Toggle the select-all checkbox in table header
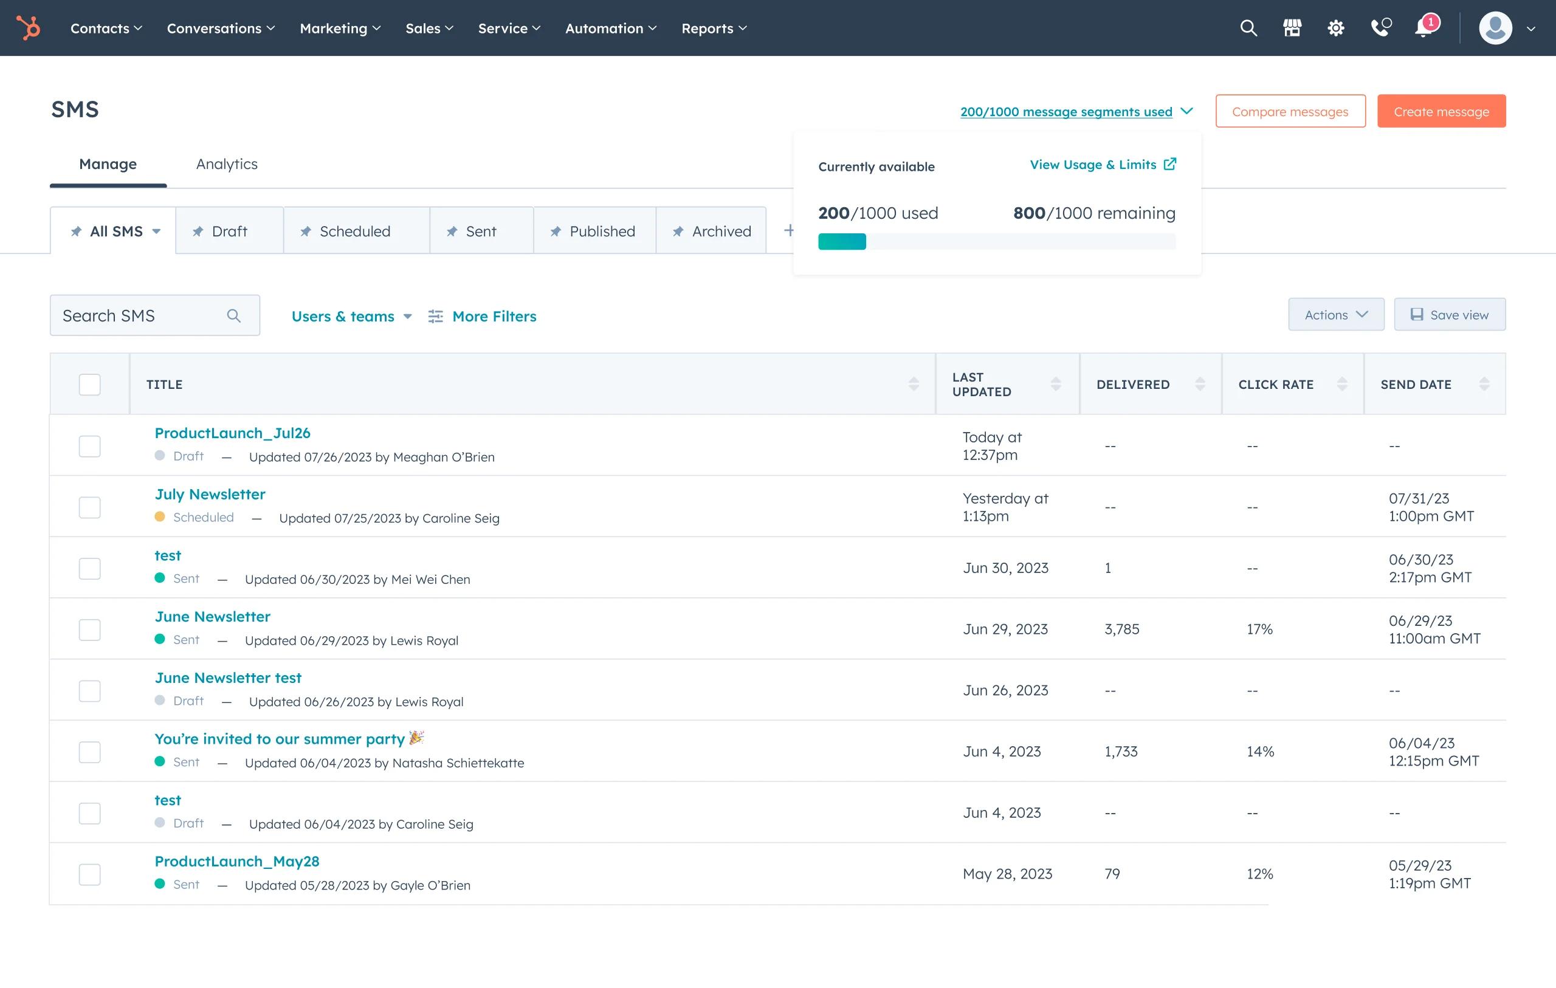The height and width of the screenshot is (988, 1556). [x=90, y=385]
